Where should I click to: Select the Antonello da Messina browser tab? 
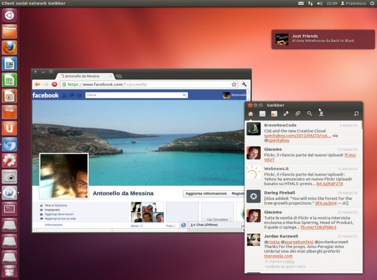85,76
